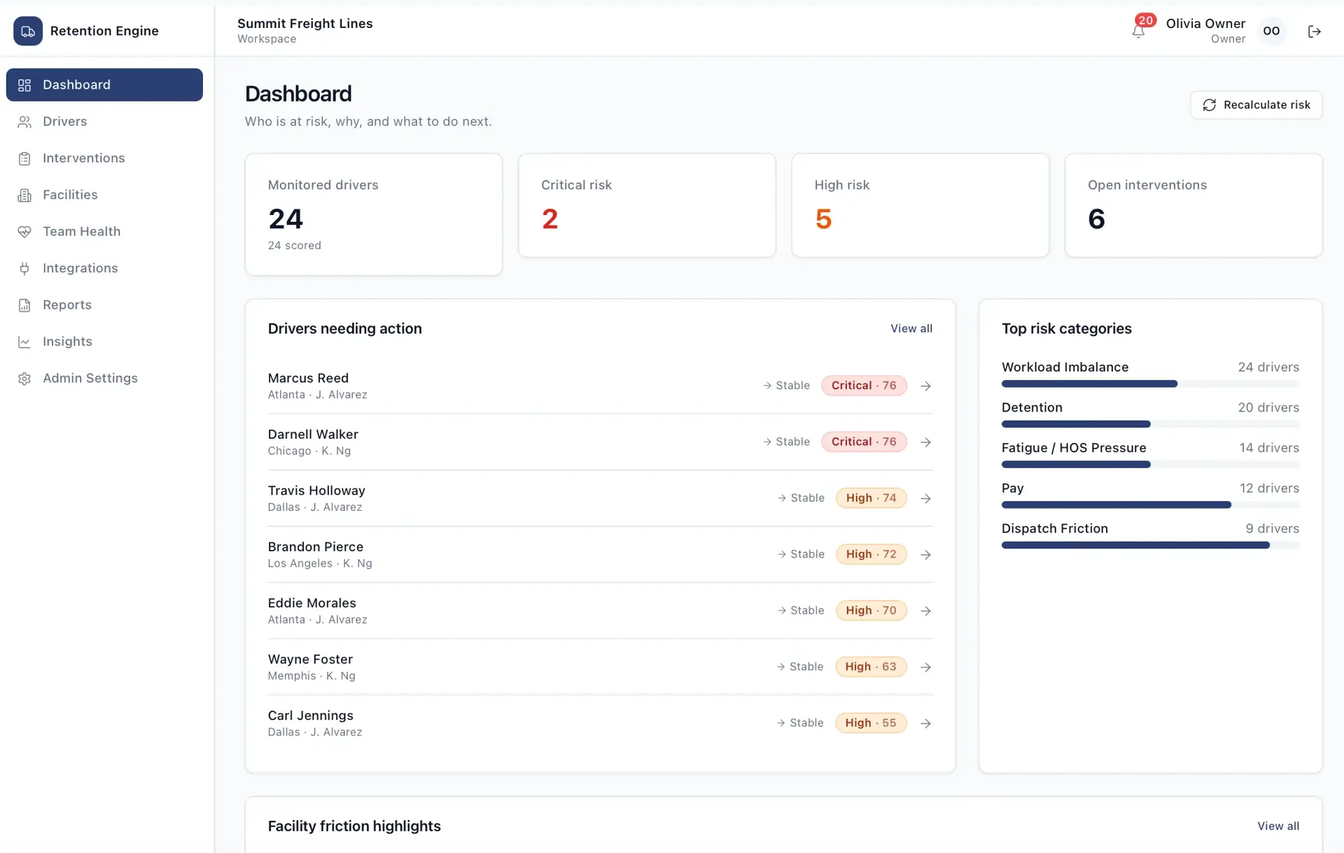Click the Critical · 76 badge for Marcus Reed

(864, 386)
